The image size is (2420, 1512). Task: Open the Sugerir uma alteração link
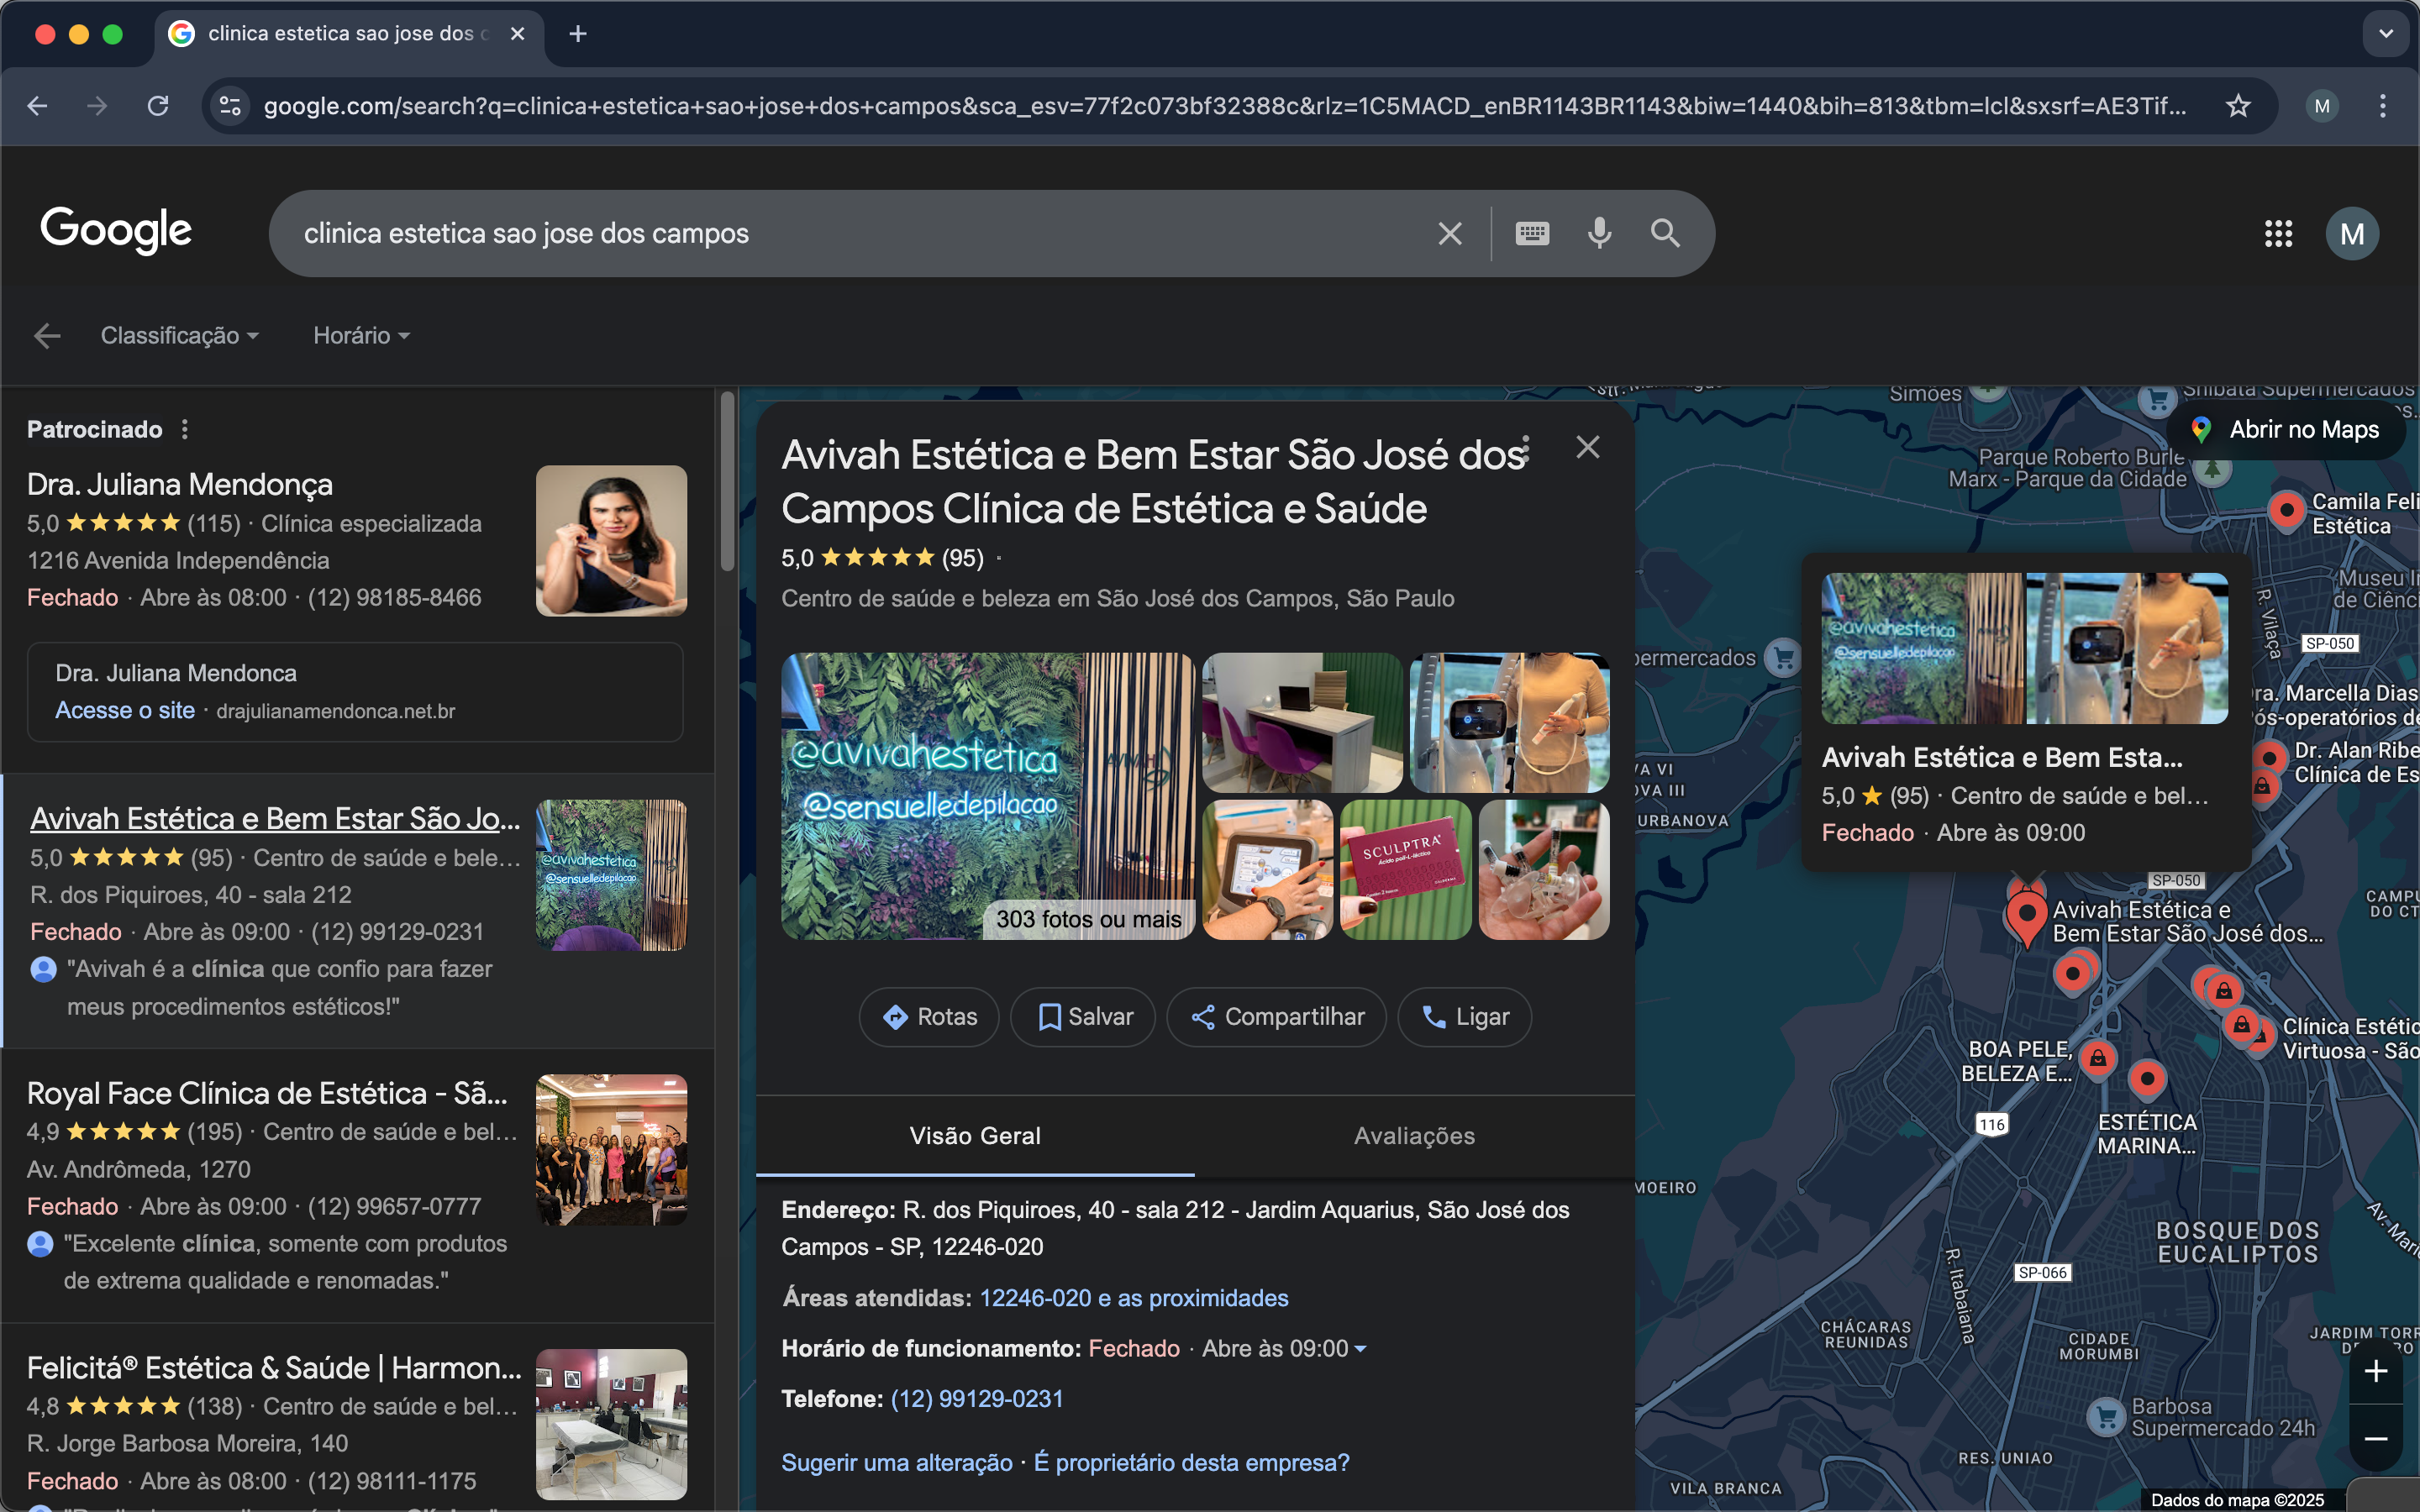click(x=896, y=1462)
